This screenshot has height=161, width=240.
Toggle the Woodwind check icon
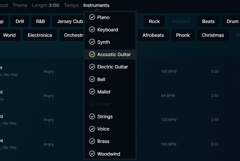point(92,154)
